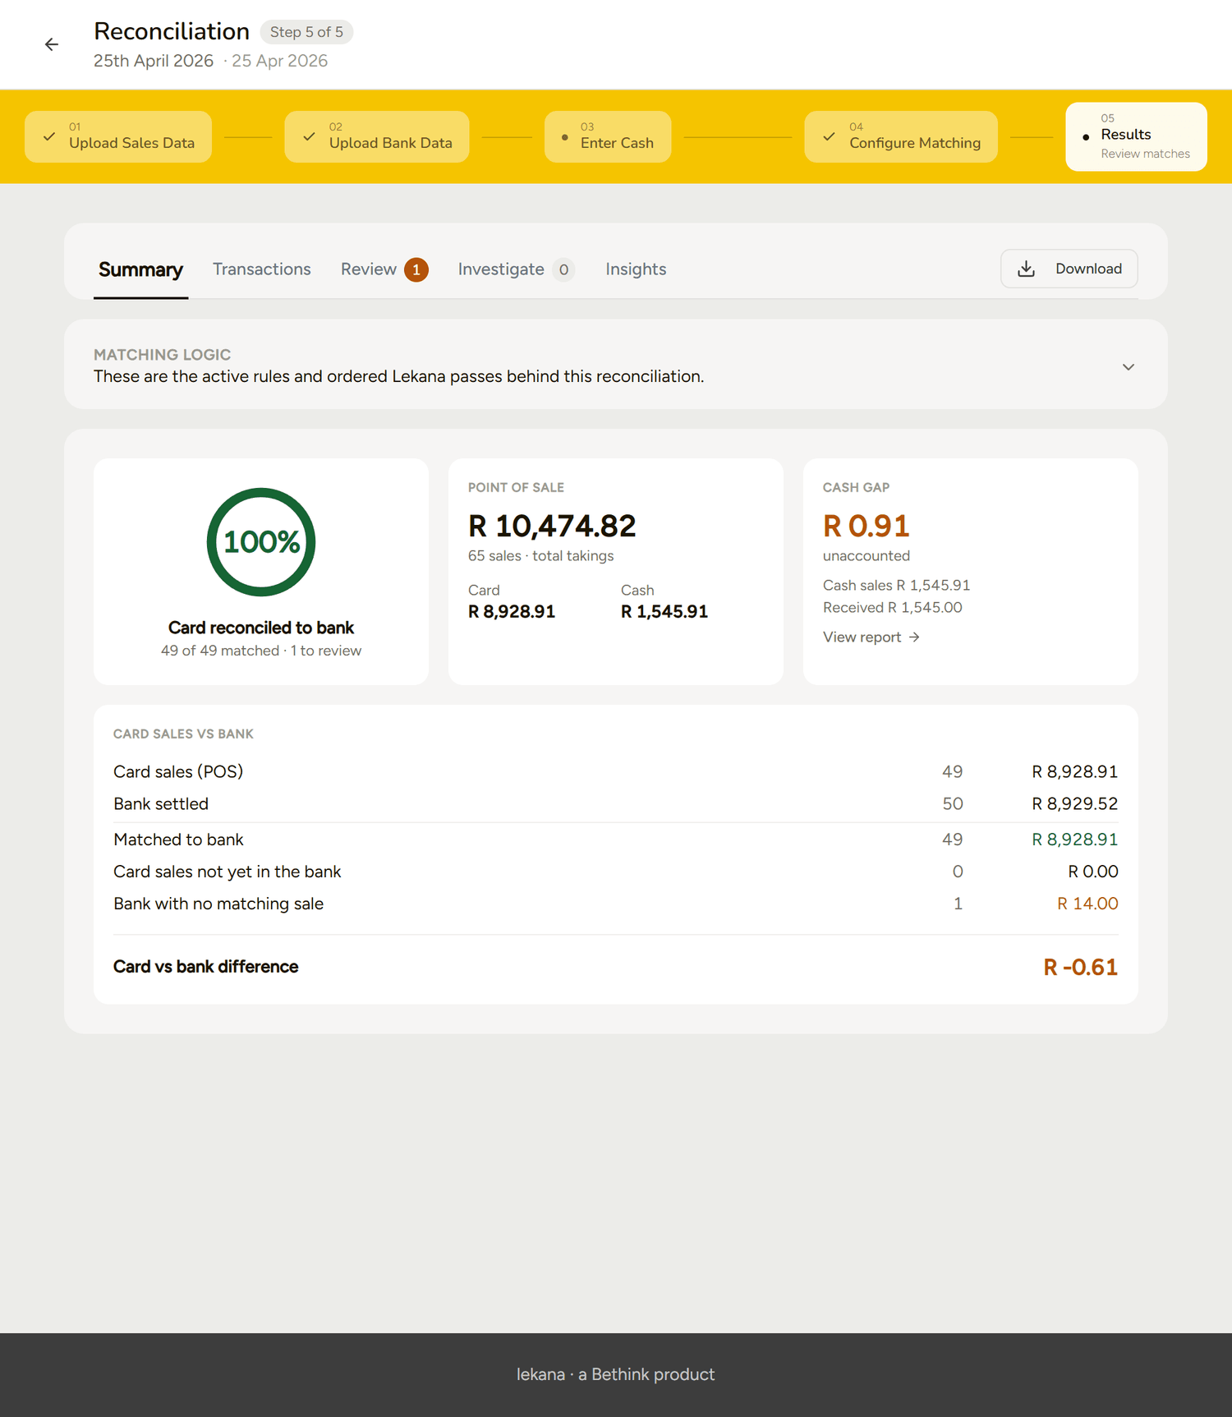Expand the Matching Logic chevron

coord(1129,367)
